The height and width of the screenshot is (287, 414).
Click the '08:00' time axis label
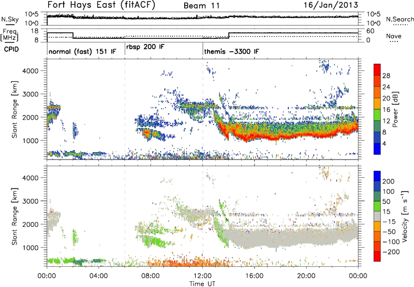pyautogui.click(x=151, y=276)
